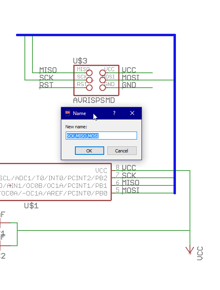
Task: Click the rotated VCC supply label
Action: pos(200,253)
